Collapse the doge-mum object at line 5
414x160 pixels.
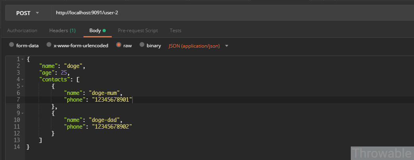[23, 86]
